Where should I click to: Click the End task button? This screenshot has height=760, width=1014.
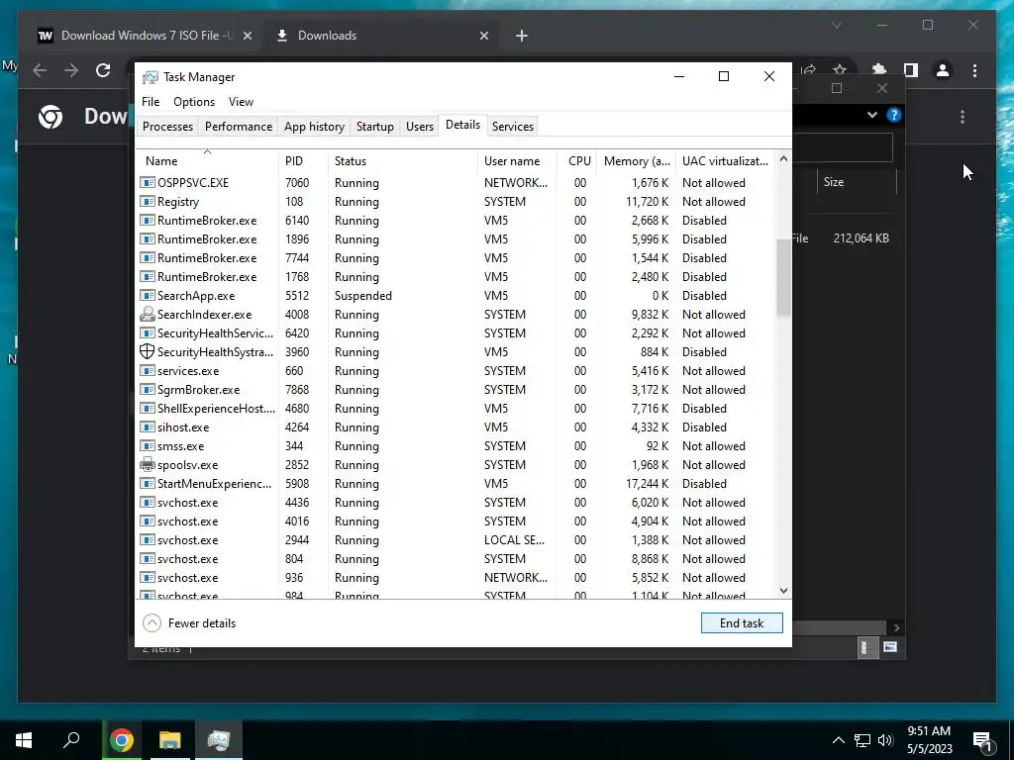742,623
